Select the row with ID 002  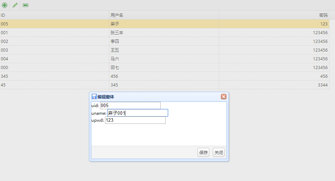(x=165, y=41)
